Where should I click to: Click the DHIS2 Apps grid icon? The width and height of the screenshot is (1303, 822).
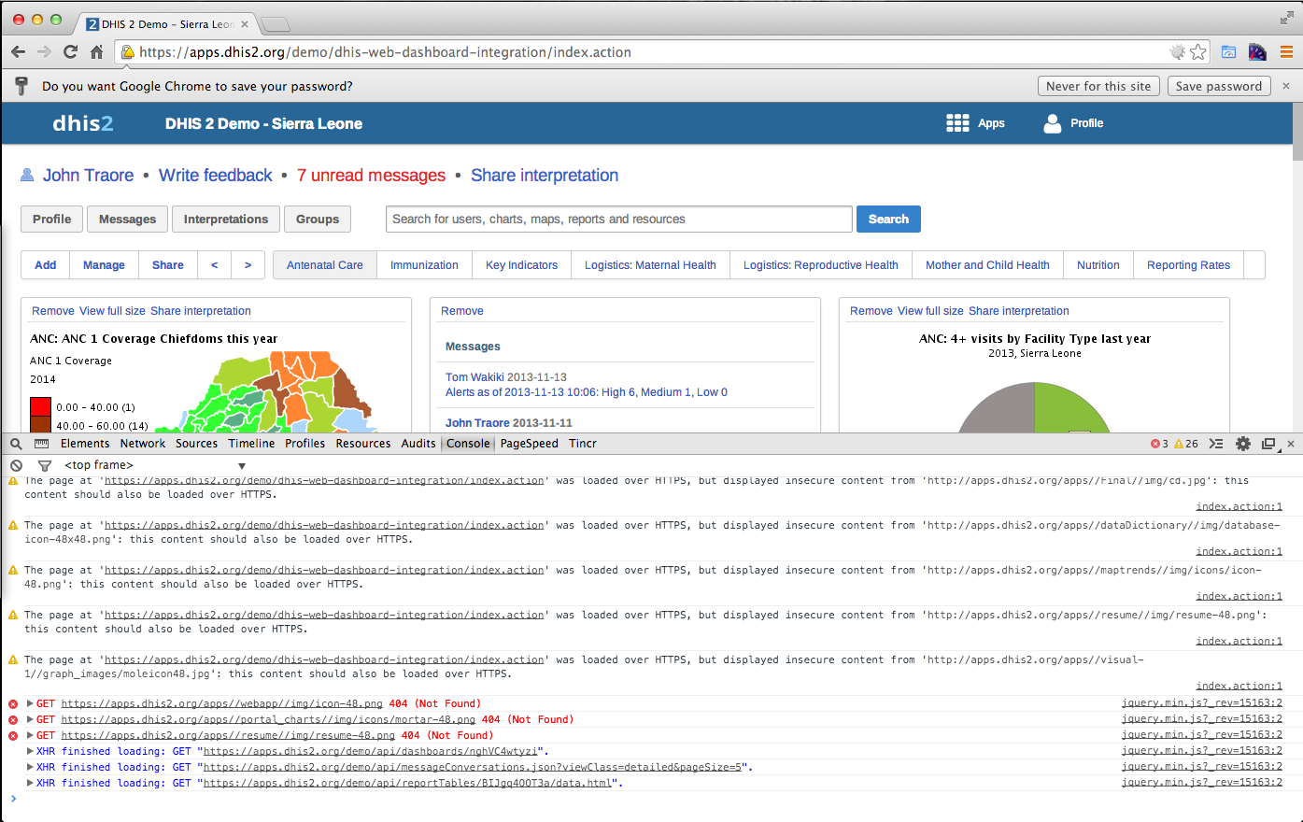click(957, 123)
